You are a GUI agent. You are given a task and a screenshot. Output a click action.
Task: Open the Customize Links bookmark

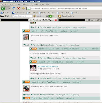19,13
